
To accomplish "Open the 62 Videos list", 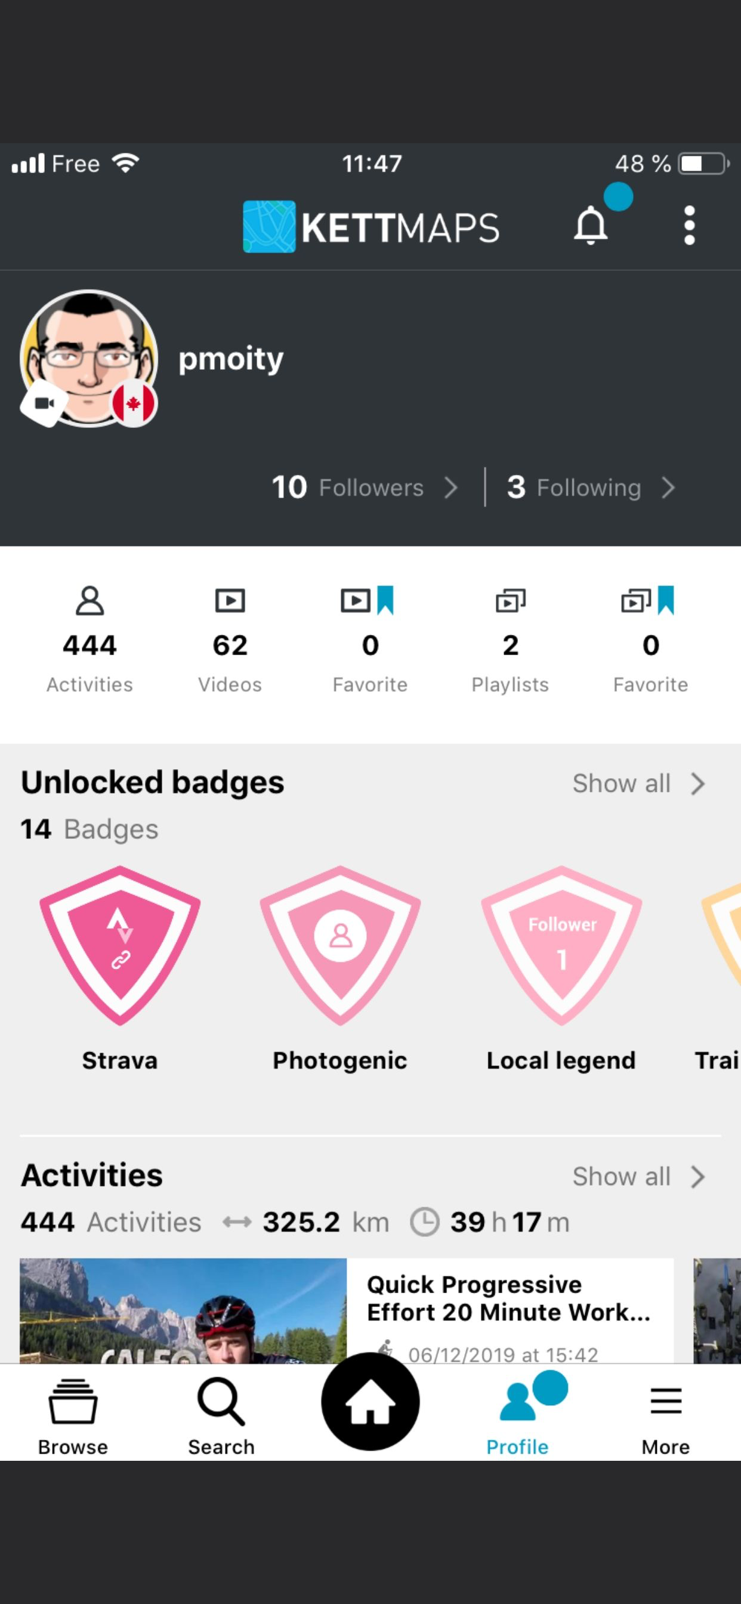I will click(230, 640).
